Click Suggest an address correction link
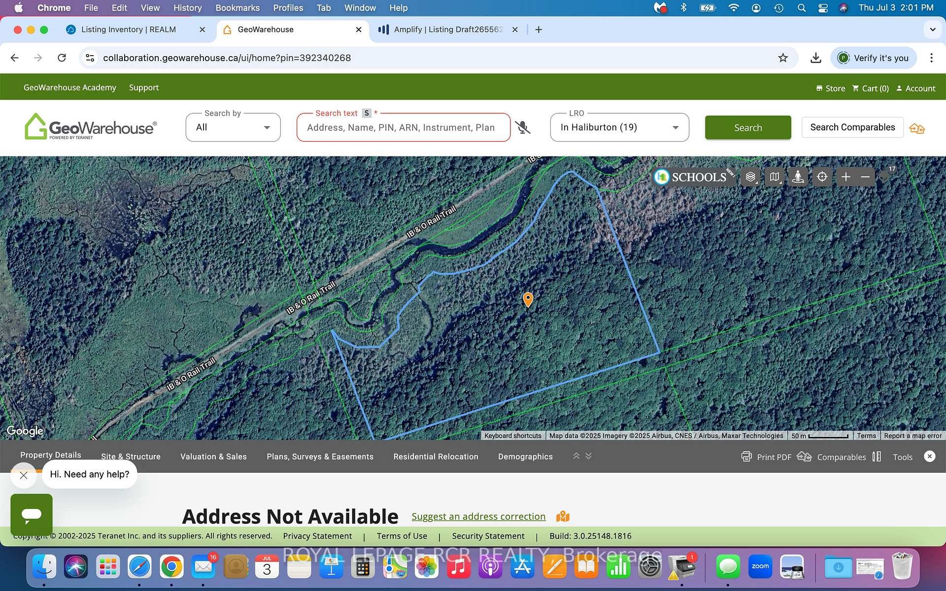The height and width of the screenshot is (591, 946). (x=478, y=516)
